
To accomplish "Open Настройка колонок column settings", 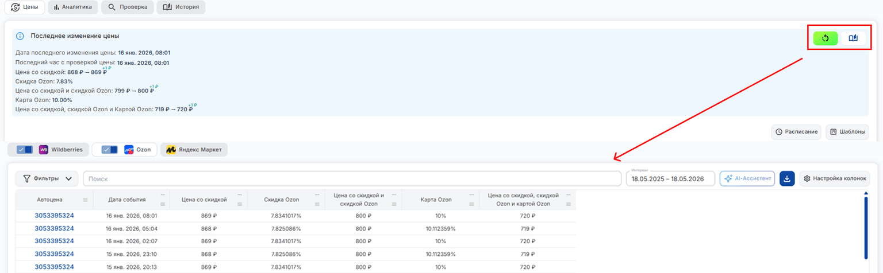I will [x=835, y=178].
